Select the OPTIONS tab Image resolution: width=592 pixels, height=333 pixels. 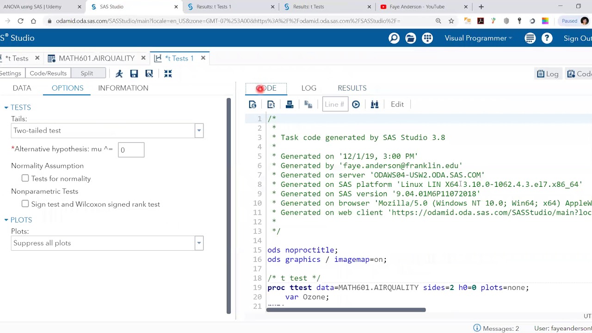tap(68, 88)
